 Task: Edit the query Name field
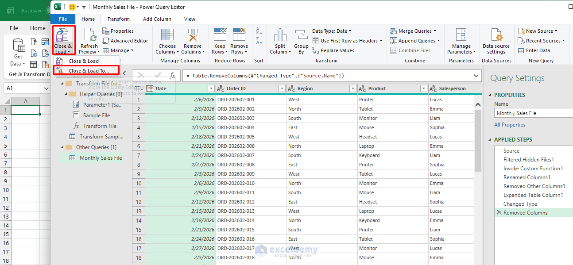[x=534, y=113]
